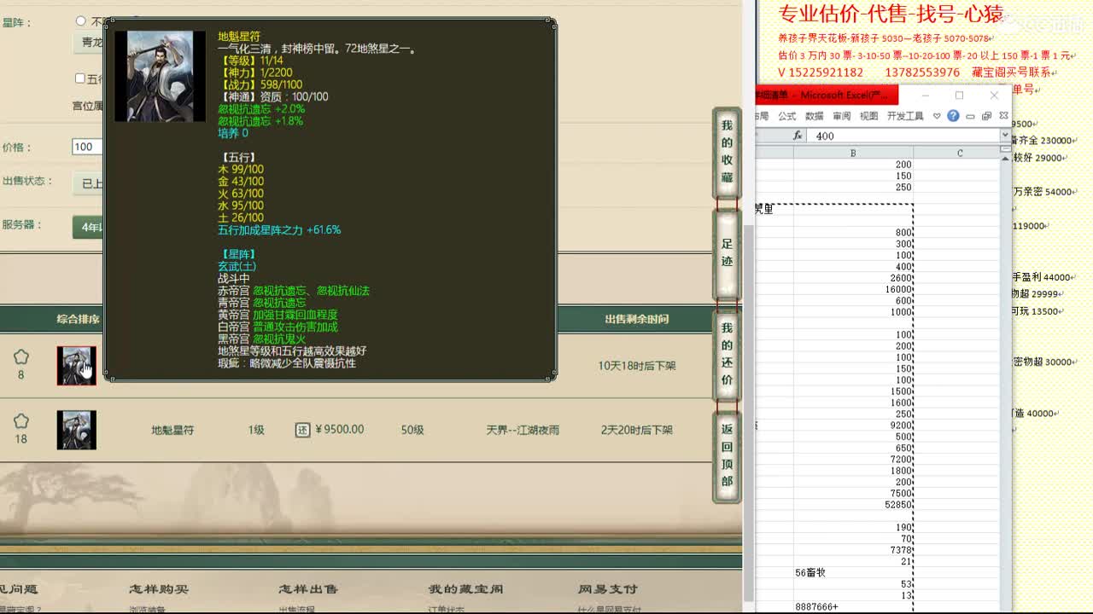Viewport: 1093px width, 614px height.
Task: Select the 青龙 star formation option
Action: [x=90, y=42]
